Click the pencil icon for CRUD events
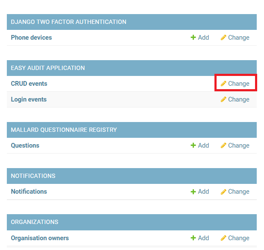The width and height of the screenshot is (264, 250). click(x=223, y=84)
